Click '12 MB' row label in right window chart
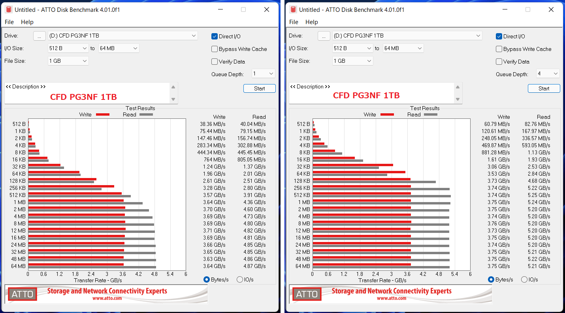The width and height of the screenshot is (565, 313). tap(303, 231)
